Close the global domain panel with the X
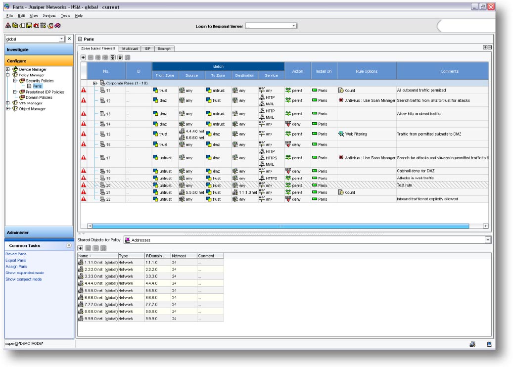Screen dimensions: 513x367 (69, 39)
